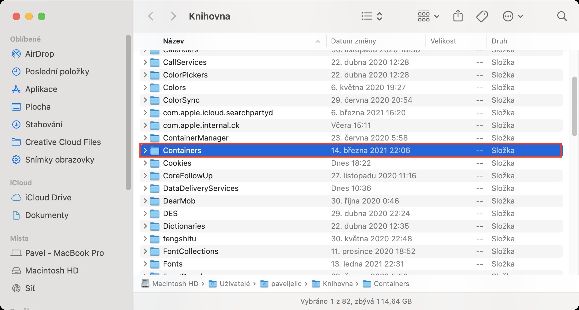
Task: Expand the CallServices folder
Action: tap(145, 62)
